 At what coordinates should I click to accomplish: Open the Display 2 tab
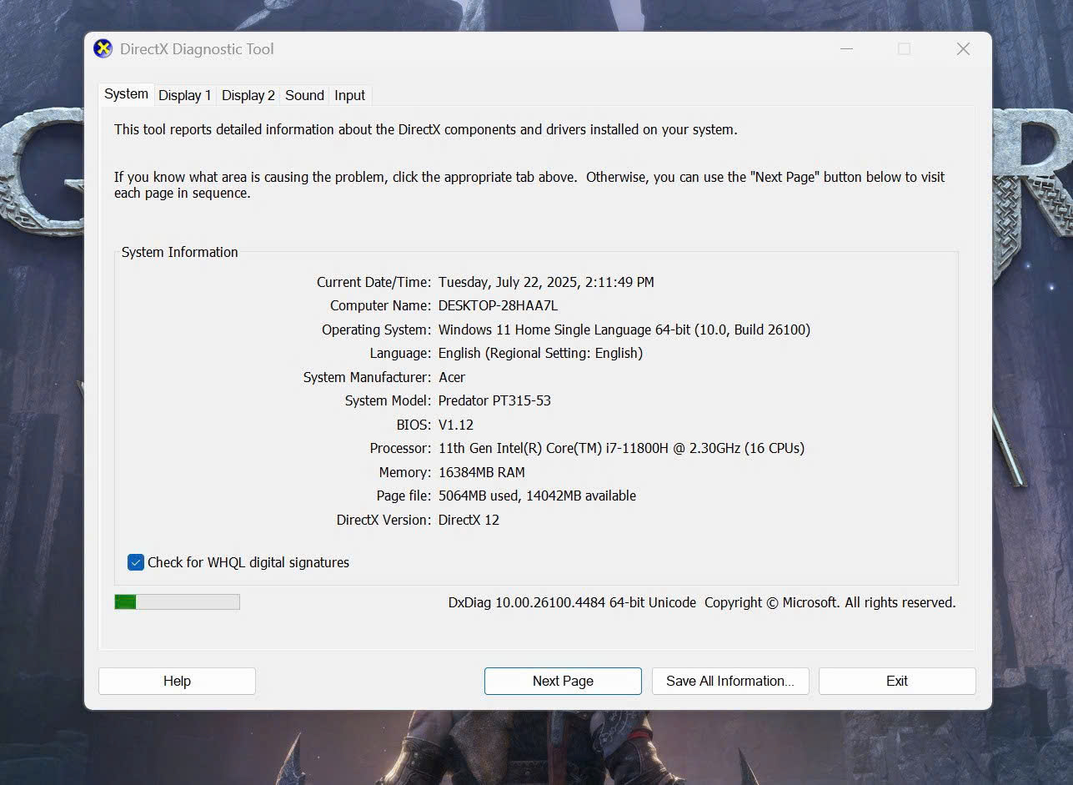[248, 95]
